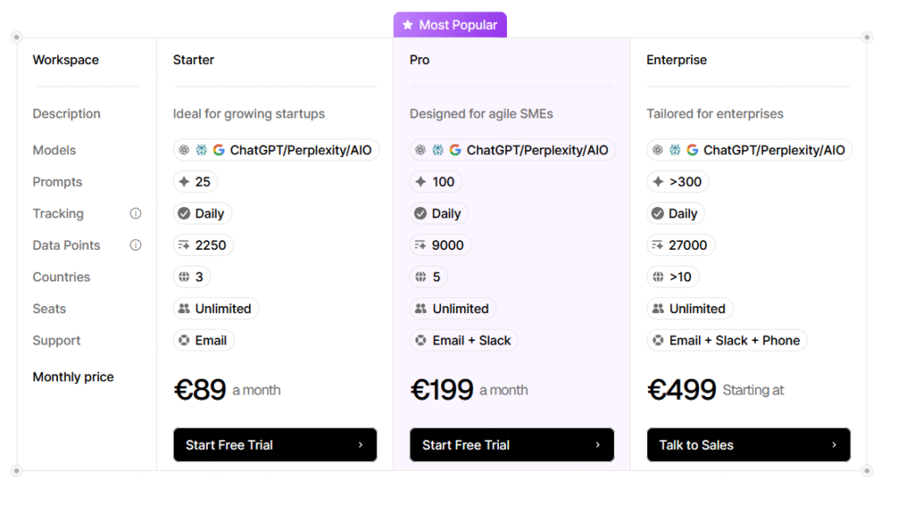Click the seats icon in Enterprise column

click(658, 309)
